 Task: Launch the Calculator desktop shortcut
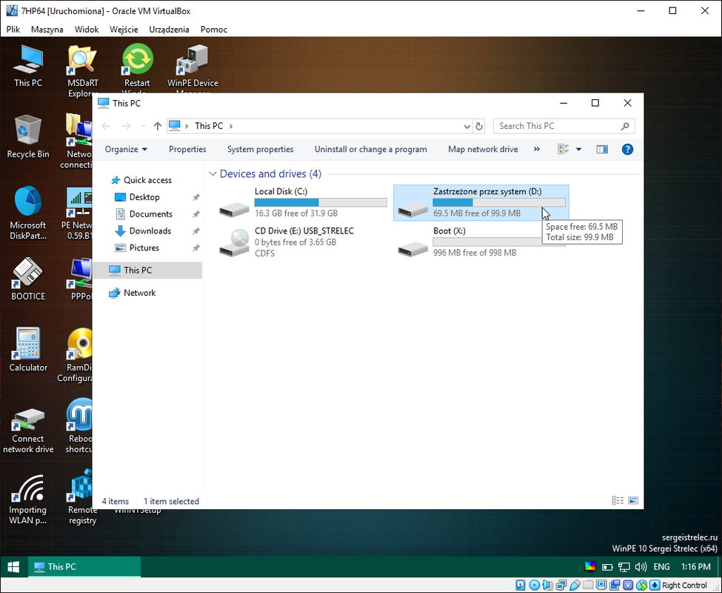[x=27, y=350]
